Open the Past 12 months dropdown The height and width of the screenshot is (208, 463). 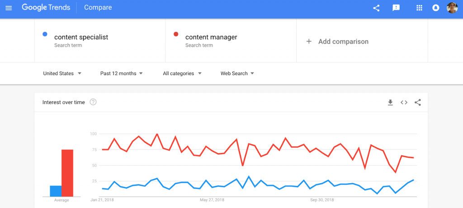click(x=121, y=73)
